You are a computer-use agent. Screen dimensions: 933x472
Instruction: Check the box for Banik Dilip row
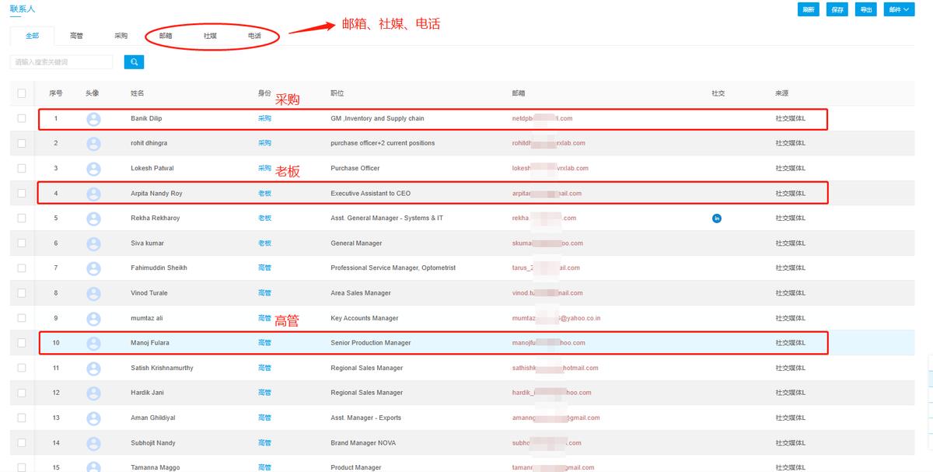[22, 119]
